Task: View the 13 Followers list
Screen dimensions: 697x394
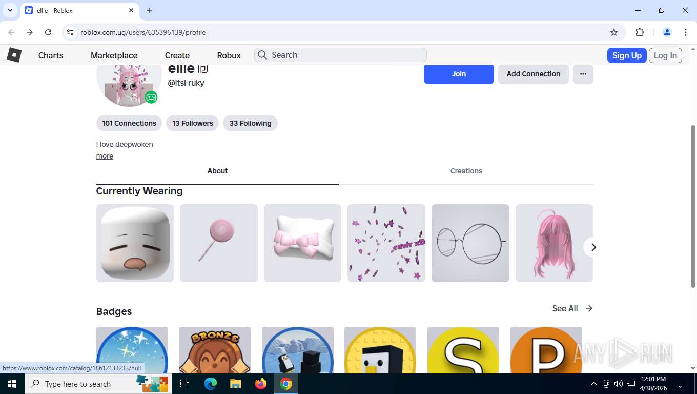Action: pyautogui.click(x=193, y=123)
